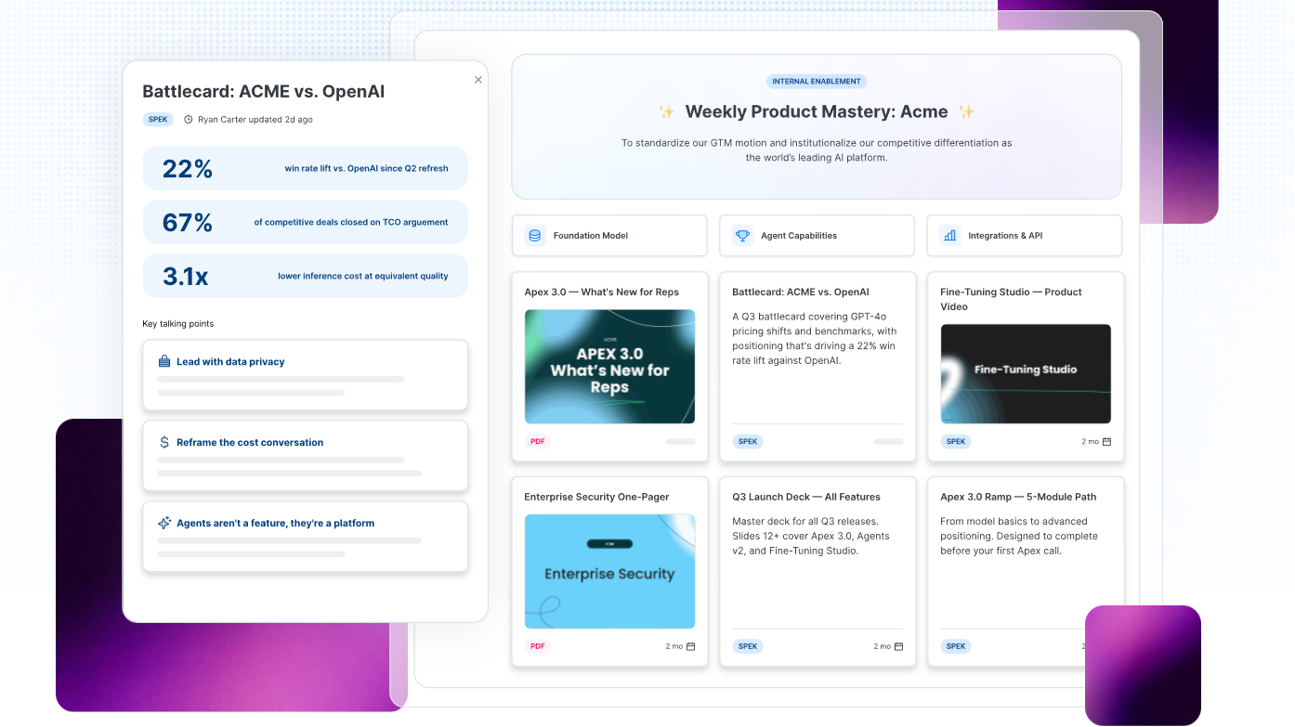This screenshot has height=727, width=1295.
Task: Click calendar icon on Fine-Tuning Studio card
Action: 1106,442
